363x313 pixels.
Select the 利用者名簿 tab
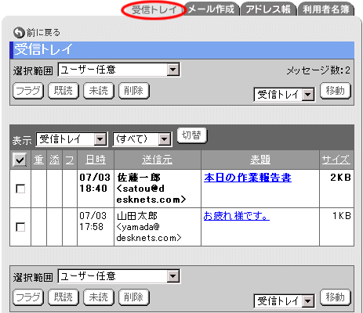click(326, 9)
